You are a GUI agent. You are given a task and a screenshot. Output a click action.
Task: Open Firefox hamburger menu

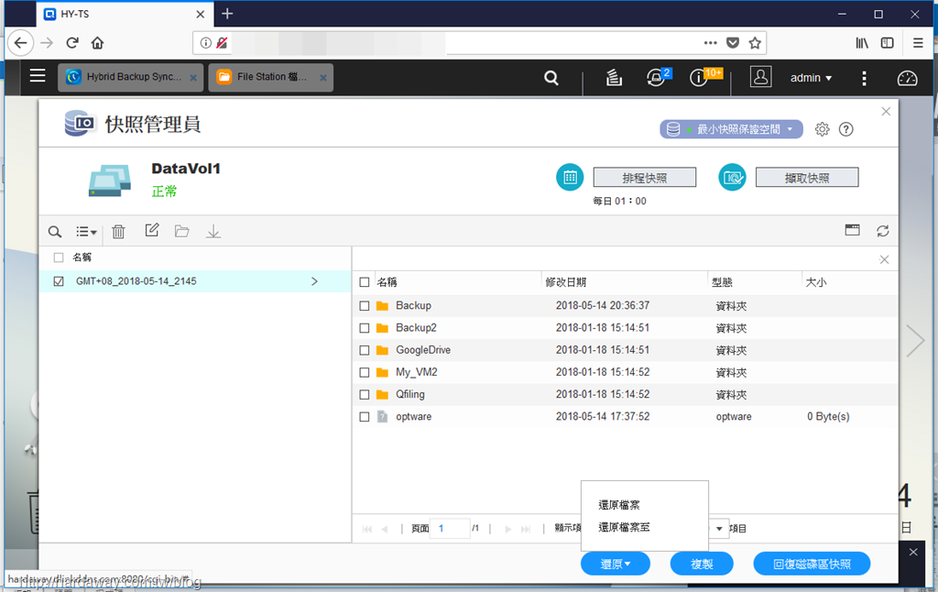[918, 43]
